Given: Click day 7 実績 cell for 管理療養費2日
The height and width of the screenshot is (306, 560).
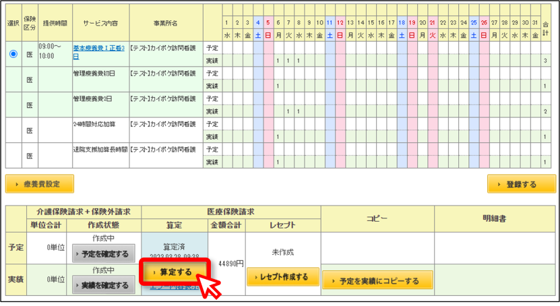Looking at the screenshot, I should [288, 111].
